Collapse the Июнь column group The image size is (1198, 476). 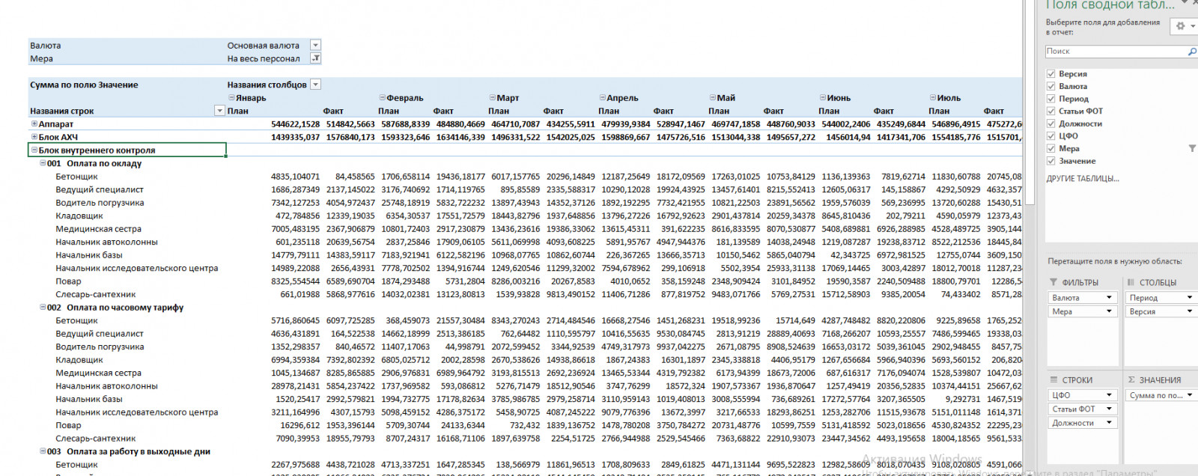(823, 98)
